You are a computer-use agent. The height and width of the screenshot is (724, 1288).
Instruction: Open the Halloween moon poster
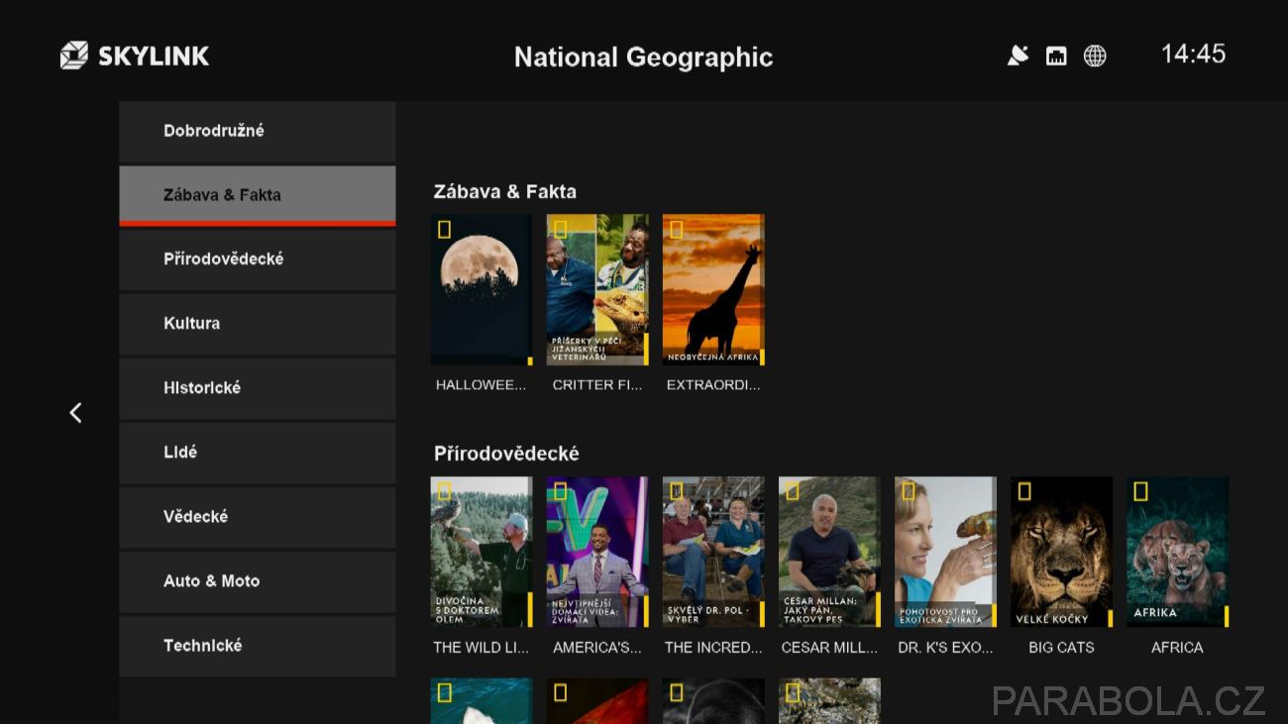(482, 289)
